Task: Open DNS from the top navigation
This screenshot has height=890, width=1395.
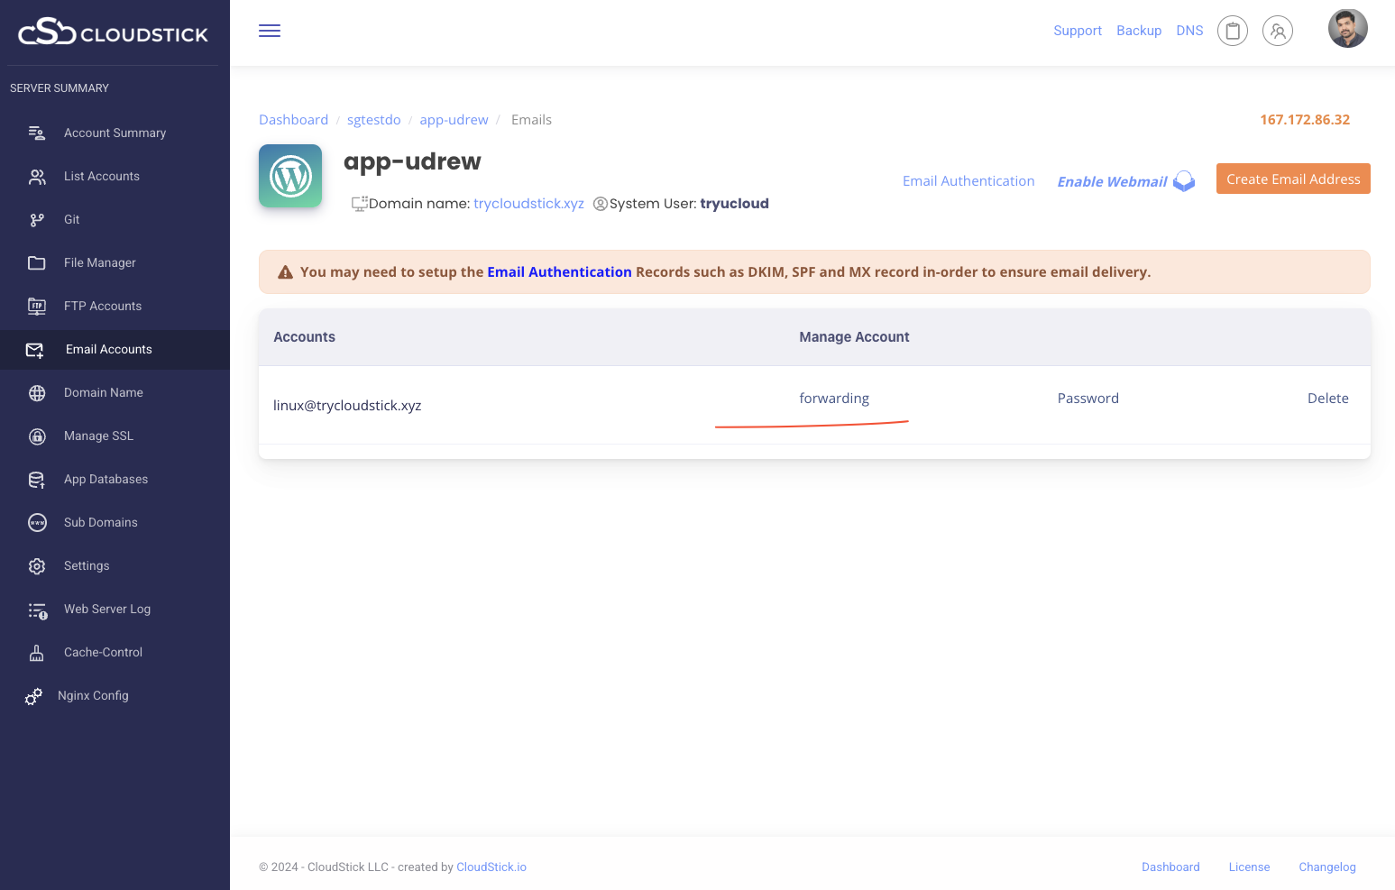Action: tap(1189, 30)
